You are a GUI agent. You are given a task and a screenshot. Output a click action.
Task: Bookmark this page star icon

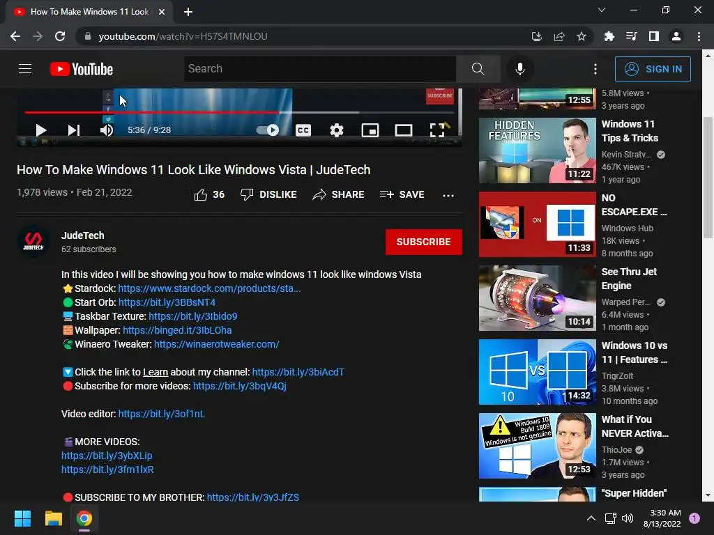click(x=582, y=36)
